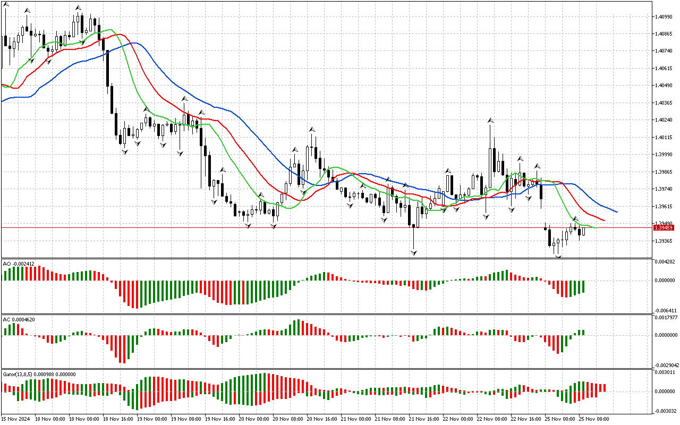This screenshot has width=680, height=425.
Task: Click price level 1.39990 on the scale
Action: [x=665, y=155]
